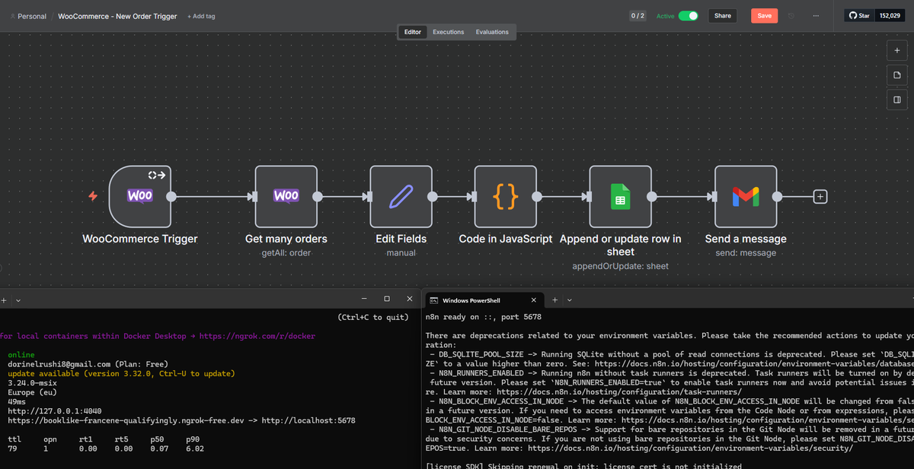
Task: Click the PowerShell tab icon
Action: click(x=434, y=301)
